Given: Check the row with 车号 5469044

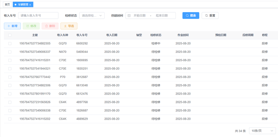Looking at the screenshot, I should 10,52.
